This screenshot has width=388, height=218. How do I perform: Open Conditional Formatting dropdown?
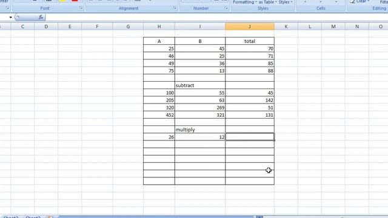click(245, 2)
